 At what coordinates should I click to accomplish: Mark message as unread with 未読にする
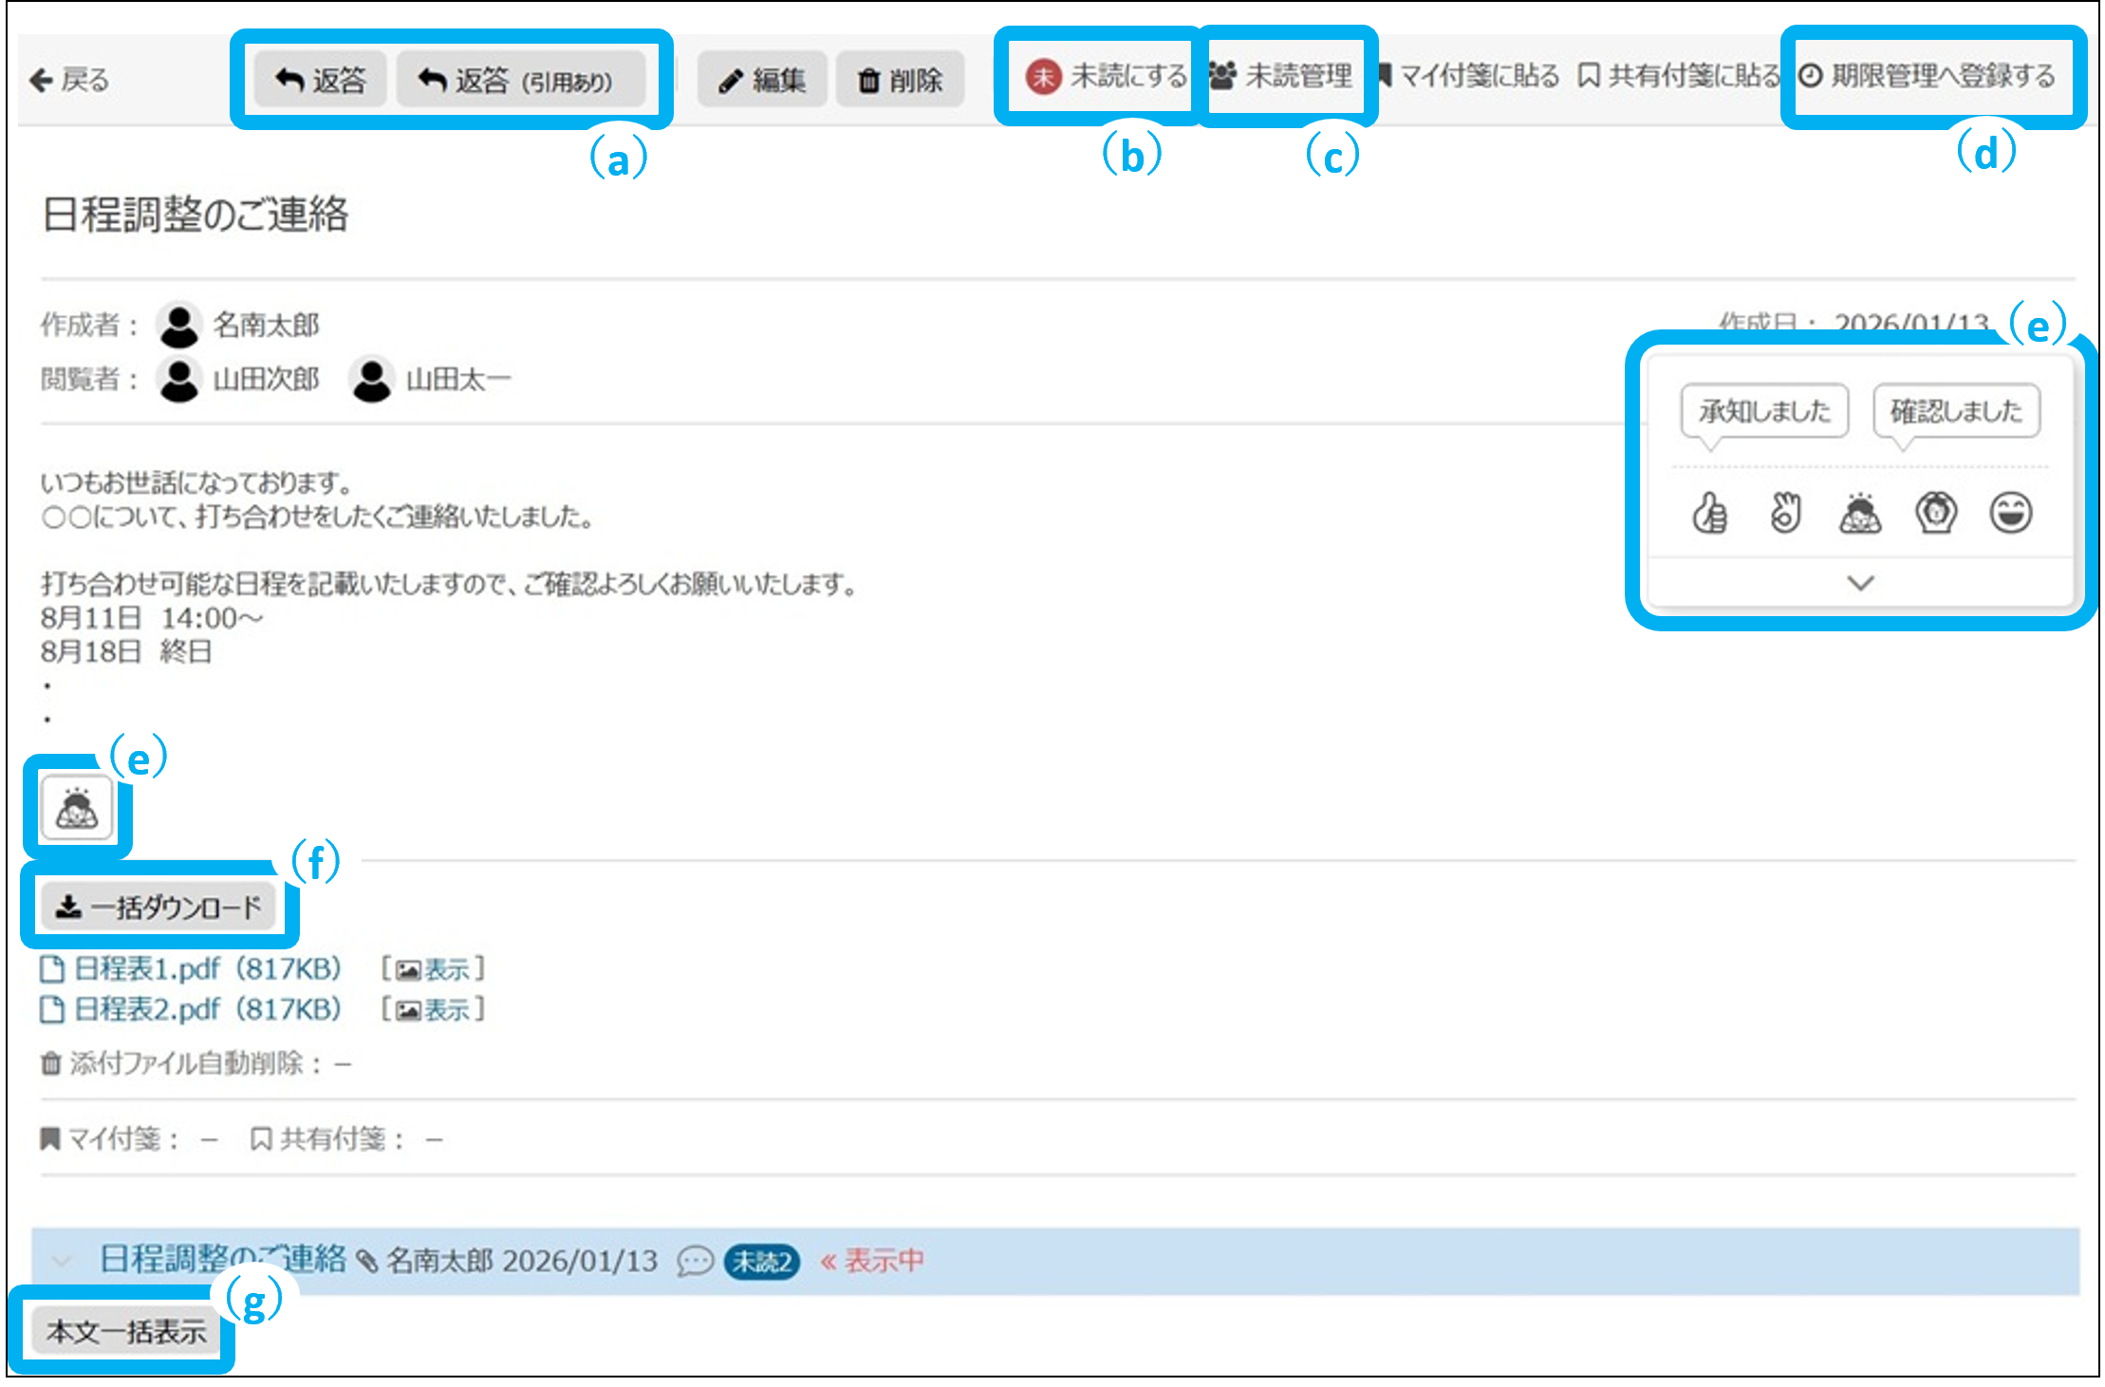[1106, 76]
